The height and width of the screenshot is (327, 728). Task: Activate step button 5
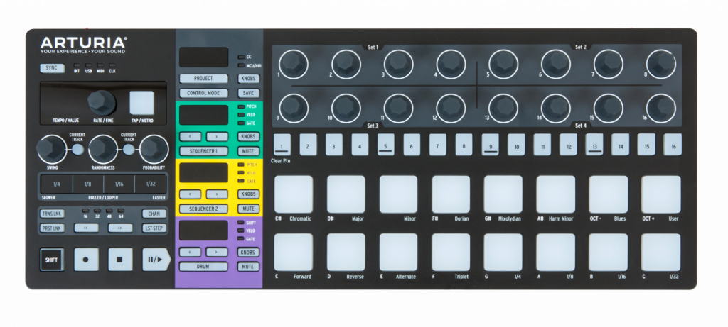pos(386,145)
